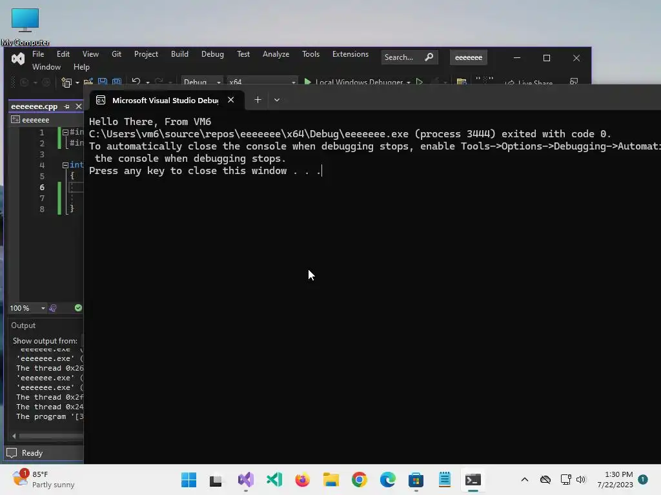Click the Output panel horizontal scrollbar
The width and height of the screenshot is (661, 495).
pos(51,436)
